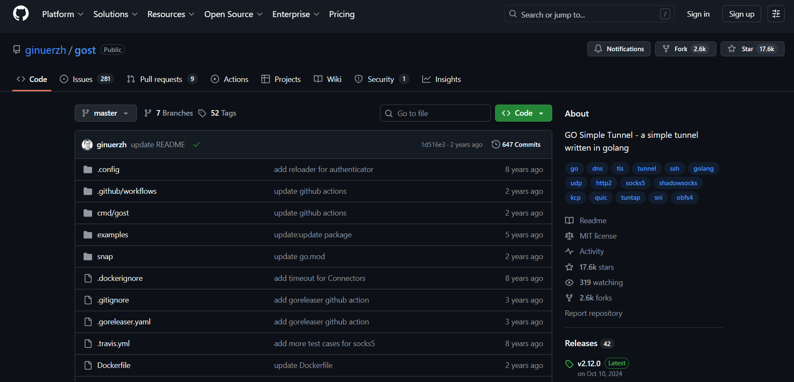Switch to the Projects tab
The height and width of the screenshot is (382, 794).
[x=281, y=79]
